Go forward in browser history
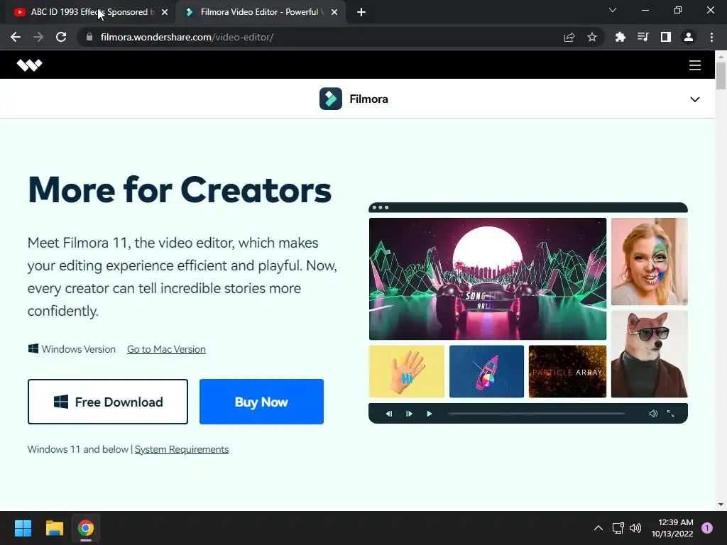 [x=38, y=37]
